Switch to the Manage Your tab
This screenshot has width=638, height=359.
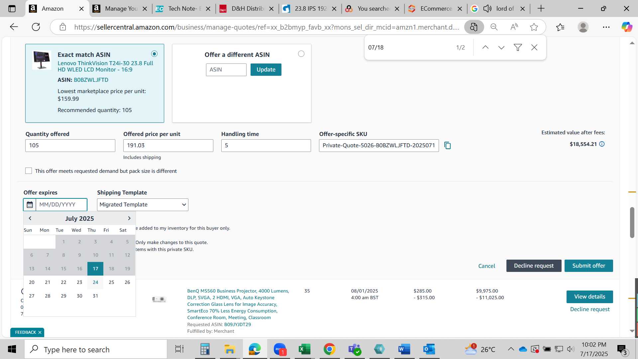click(x=120, y=9)
